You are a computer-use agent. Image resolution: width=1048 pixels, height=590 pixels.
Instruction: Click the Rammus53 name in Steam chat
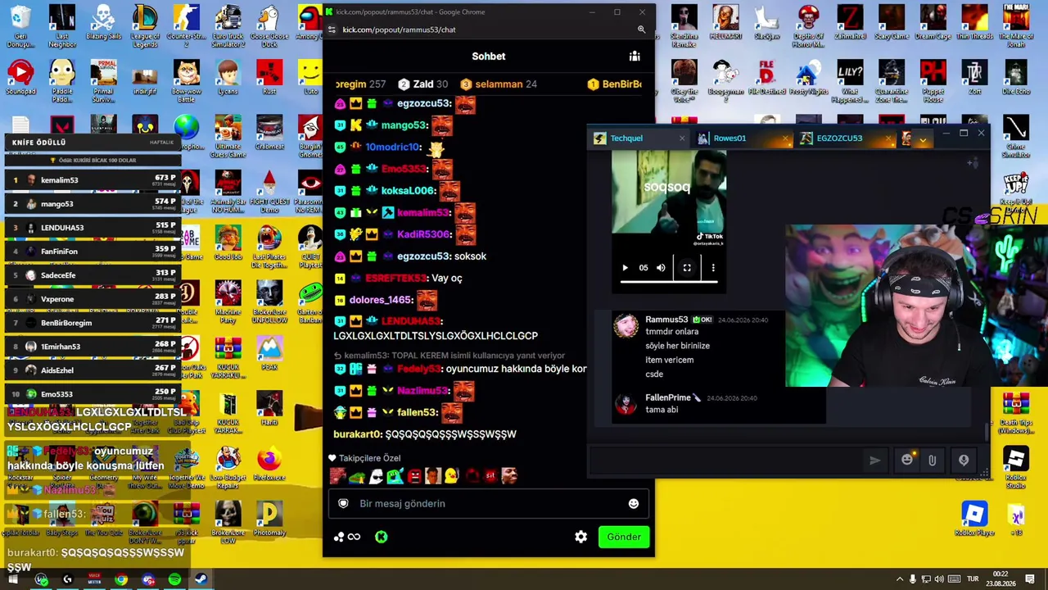(x=666, y=320)
